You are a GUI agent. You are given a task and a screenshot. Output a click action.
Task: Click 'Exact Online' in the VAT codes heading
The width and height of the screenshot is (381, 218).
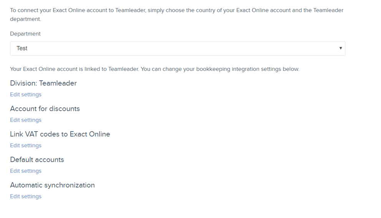(x=90, y=134)
